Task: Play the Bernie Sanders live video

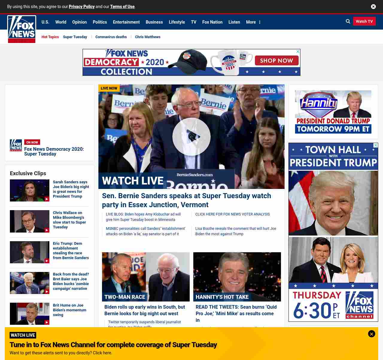Action: [191, 137]
